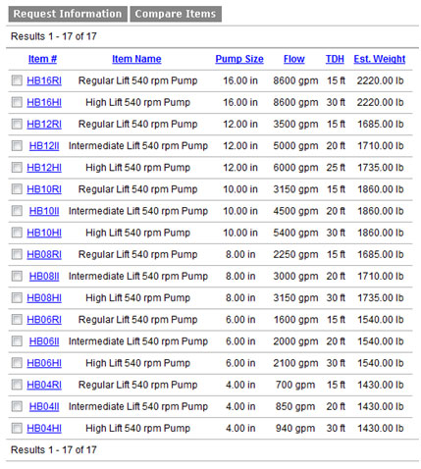The image size is (421, 469).
Task: Sort the list by Pump Size
Action: 239,59
